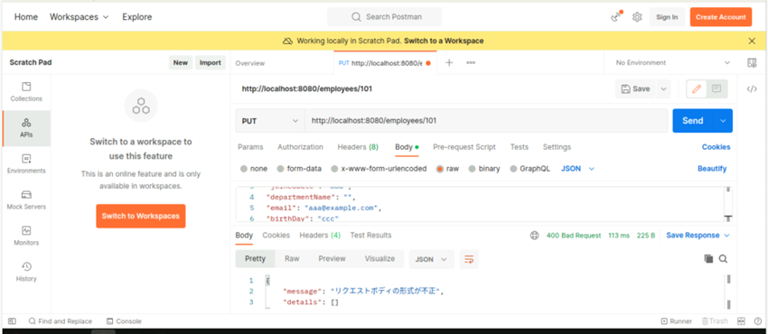Select APIs sidebar icon
Image resolution: width=768 pixels, height=334 pixels.
click(x=26, y=128)
